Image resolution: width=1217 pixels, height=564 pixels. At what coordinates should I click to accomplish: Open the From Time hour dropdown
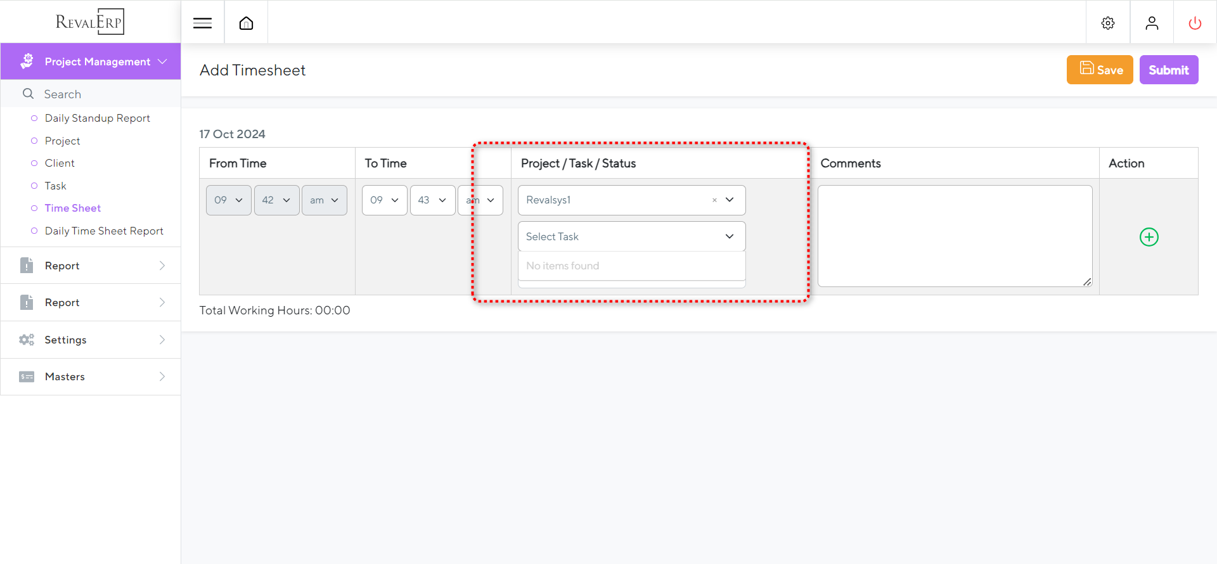228,200
